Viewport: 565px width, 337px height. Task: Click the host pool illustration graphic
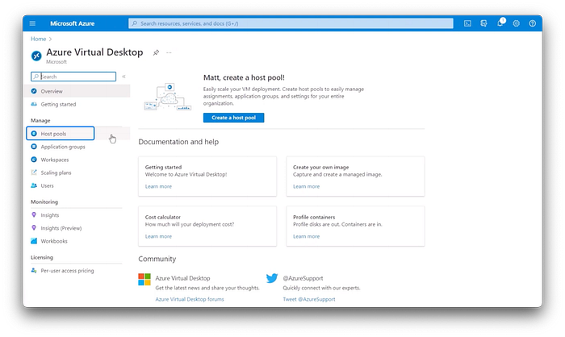coord(168,98)
